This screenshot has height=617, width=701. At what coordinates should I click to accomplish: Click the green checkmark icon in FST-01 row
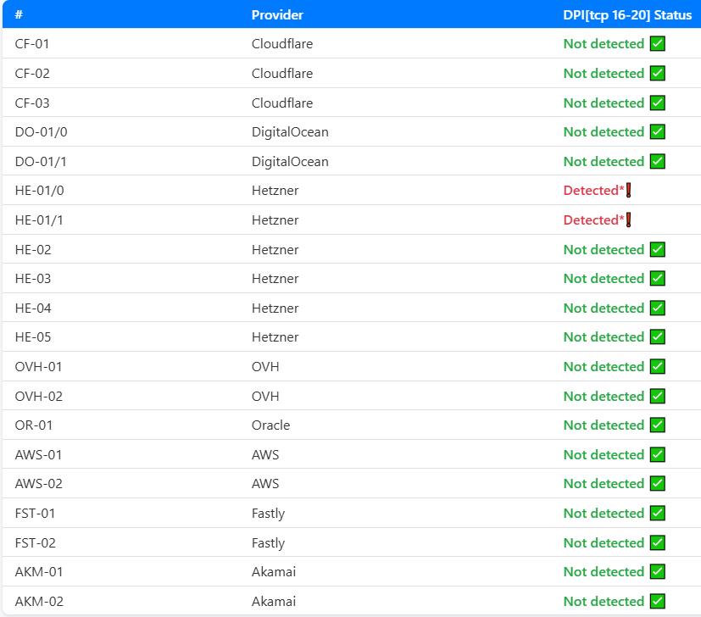coord(657,514)
